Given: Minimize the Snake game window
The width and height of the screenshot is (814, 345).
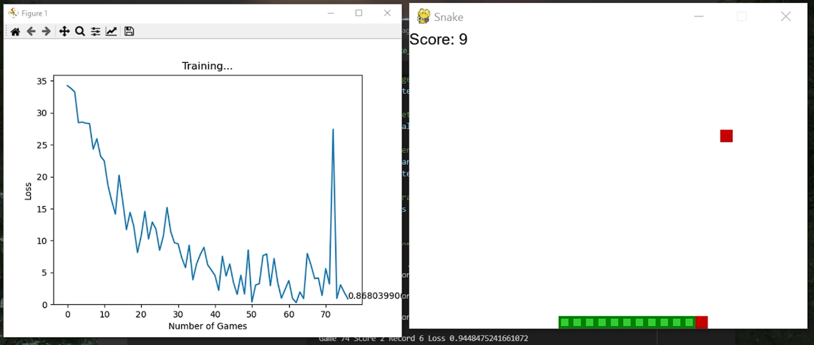Looking at the screenshot, I should (x=699, y=16).
